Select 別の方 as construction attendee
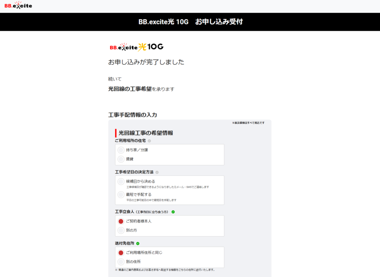Screen dimensions: 380x277 click(x=121, y=230)
